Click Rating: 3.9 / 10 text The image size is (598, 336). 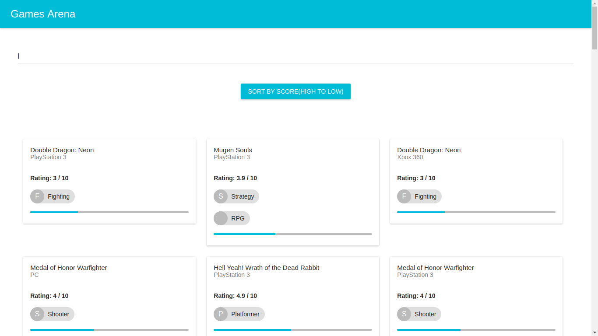pyautogui.click(x=236, y=178)
